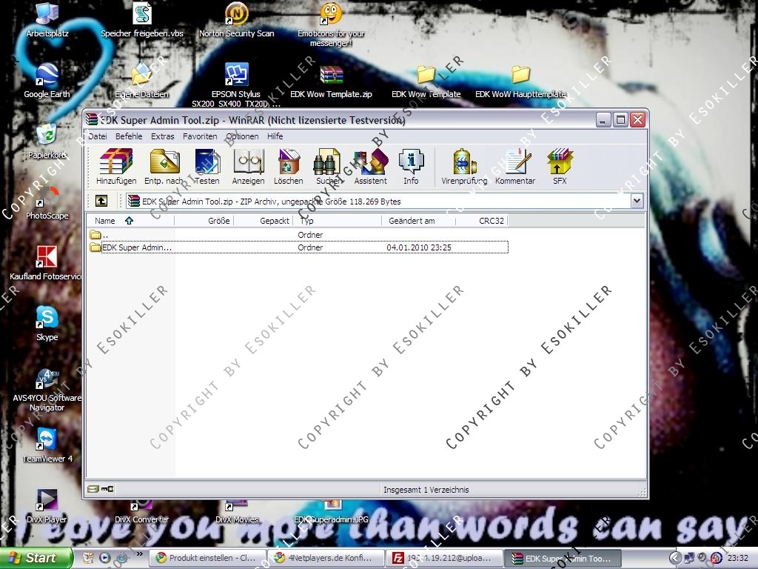The height and width of the screenshot is (569, 758).
Task: Sort by Größe column header
Action: [x=204, y=221]
